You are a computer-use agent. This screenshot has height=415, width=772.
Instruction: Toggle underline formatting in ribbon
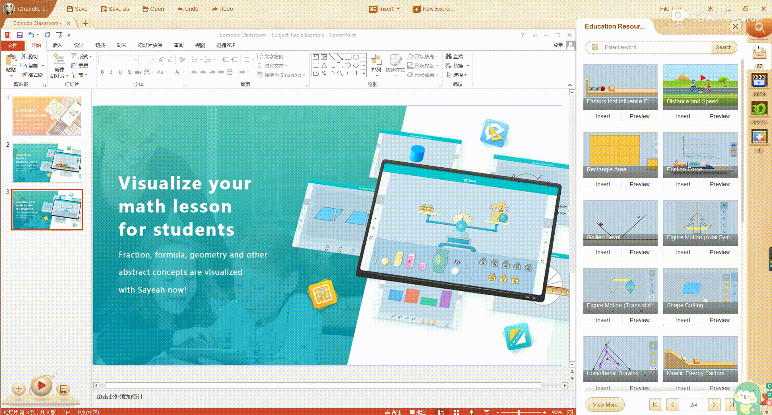[x=120, y=72]
